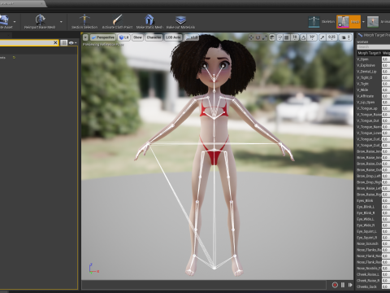The width and height of the screenshot is (390, 293).
Task: Click the Bake out Materials icon
Action: 180,20
